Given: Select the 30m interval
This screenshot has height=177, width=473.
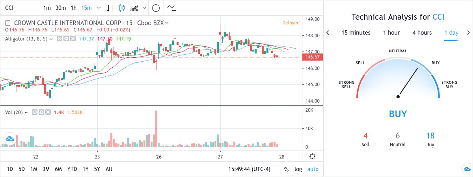Looking at the screenshot, I should click(x=60, y=8).
